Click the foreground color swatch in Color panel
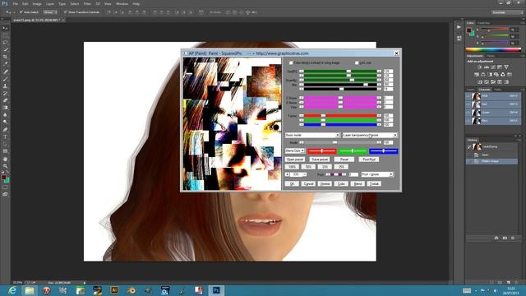Viewport: 526px width, 296px height. pyautogui.click(x=469, y=31)
